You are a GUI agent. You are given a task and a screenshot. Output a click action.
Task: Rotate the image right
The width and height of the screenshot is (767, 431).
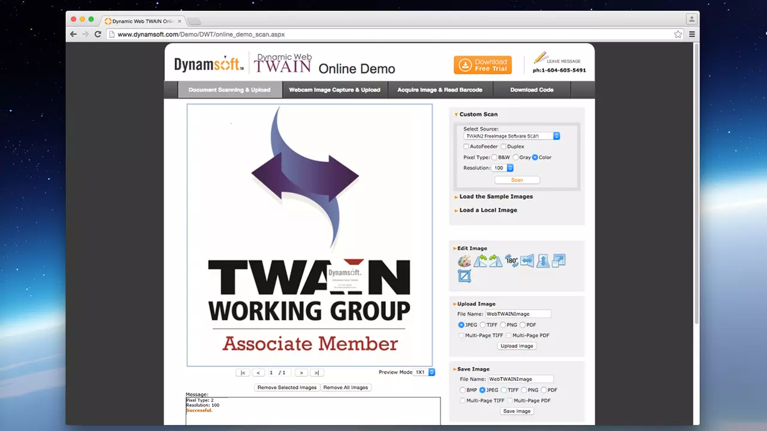496,261
